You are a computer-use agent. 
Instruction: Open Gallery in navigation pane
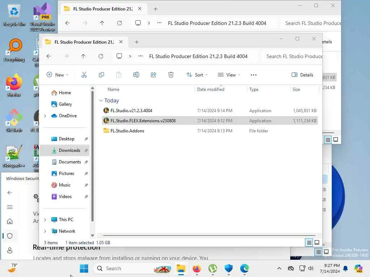(x=65, y=104)
